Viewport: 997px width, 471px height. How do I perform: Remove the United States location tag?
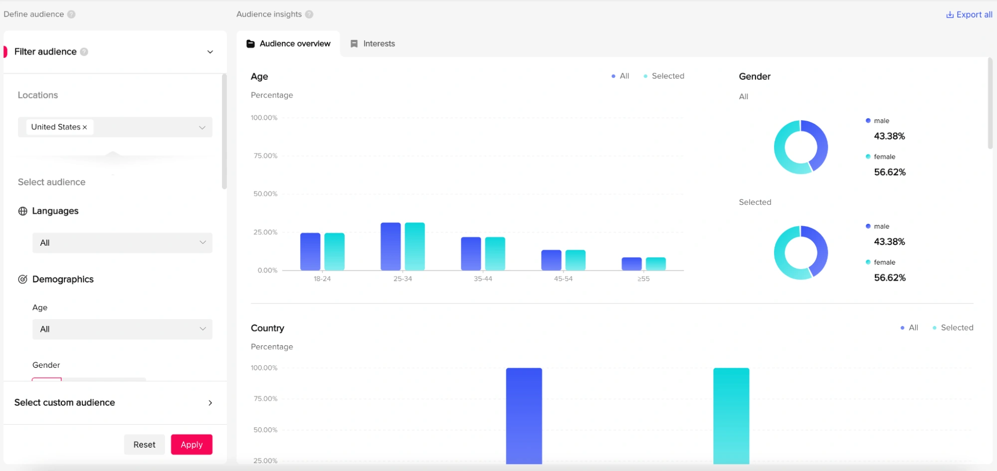pos(85,128)
